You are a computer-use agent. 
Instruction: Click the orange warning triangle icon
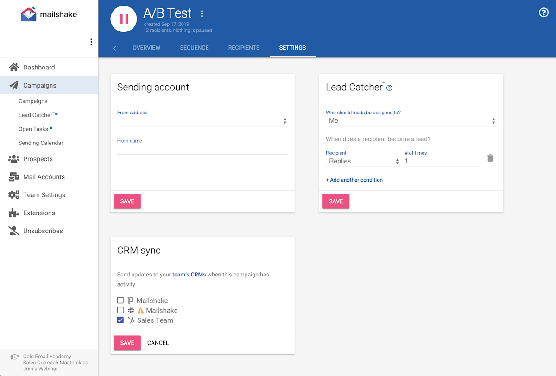[x=141, y=311]
